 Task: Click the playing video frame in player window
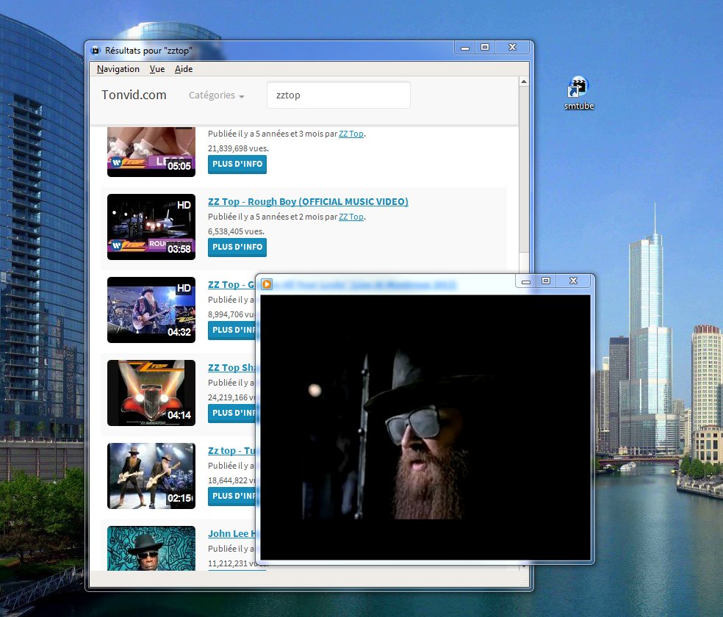click(x=425, y=427)
